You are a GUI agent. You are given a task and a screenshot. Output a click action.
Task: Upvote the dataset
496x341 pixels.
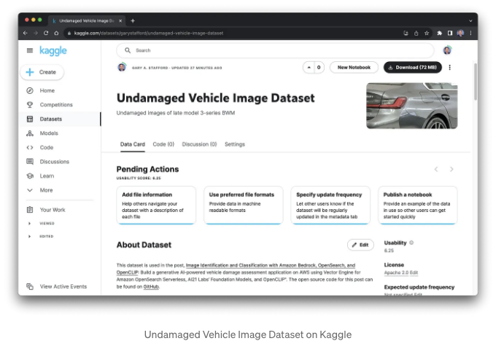pyautogui.click(x=309, y=67)
